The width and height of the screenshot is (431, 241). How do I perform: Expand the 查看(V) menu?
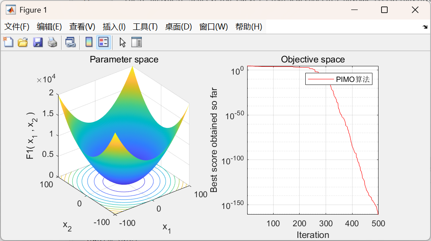click(82, 26)
